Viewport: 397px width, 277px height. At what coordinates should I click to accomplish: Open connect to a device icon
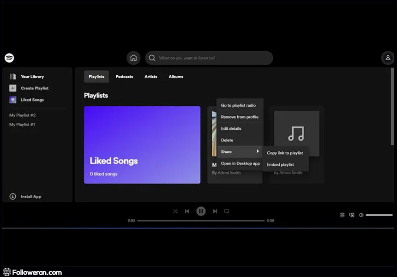coord(351,215)
